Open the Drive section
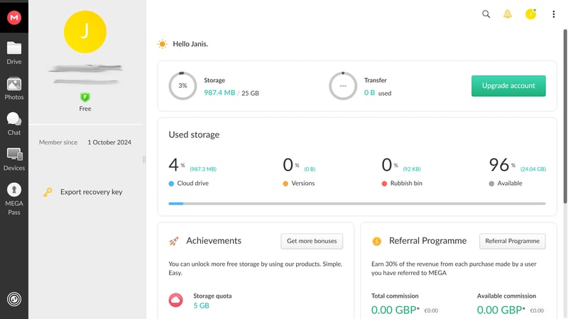Viewport: 568px width, 319px height. pos(14,52)
